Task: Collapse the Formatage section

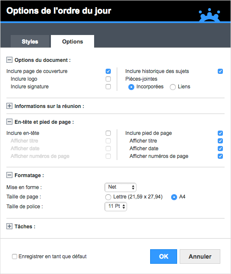Action: [x=9, y=175]
